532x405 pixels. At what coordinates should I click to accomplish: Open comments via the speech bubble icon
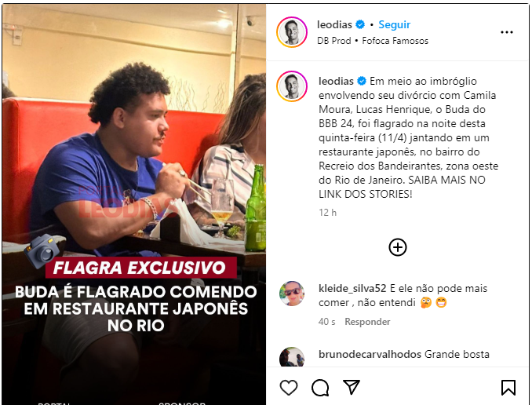320,388
